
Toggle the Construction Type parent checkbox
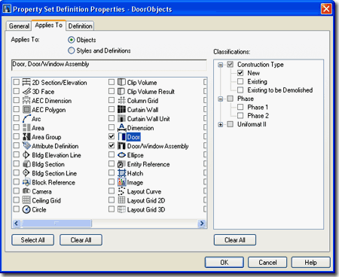tap(231, 65)
